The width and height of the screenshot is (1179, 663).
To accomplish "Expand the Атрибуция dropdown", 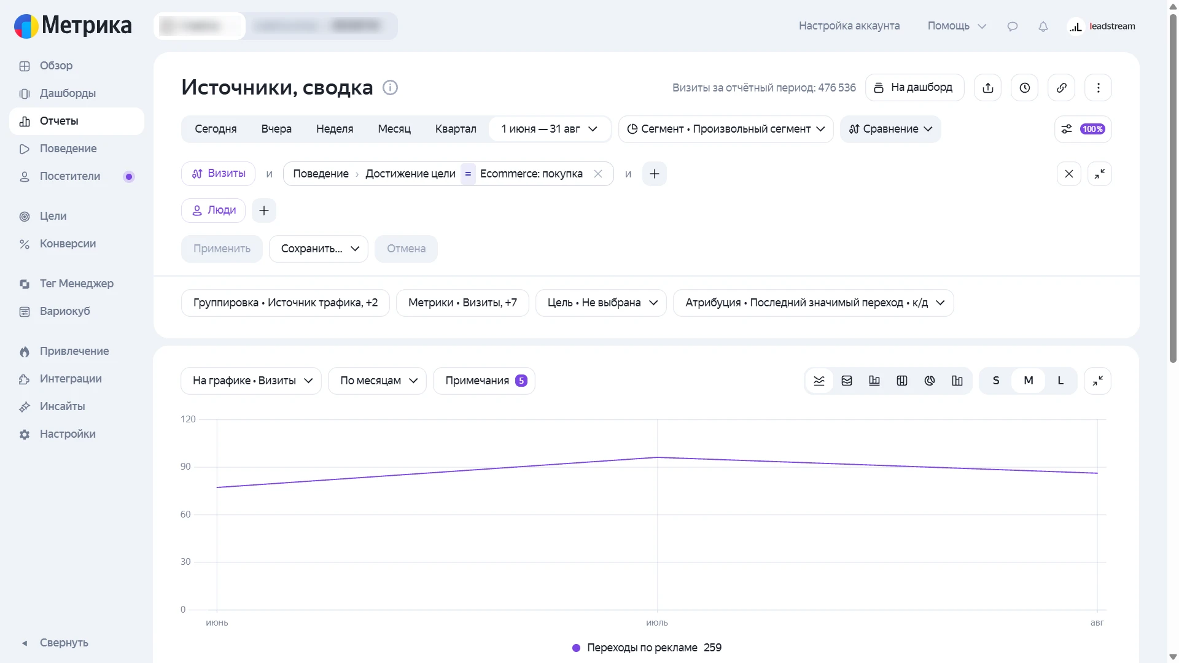I will [814, 303].
